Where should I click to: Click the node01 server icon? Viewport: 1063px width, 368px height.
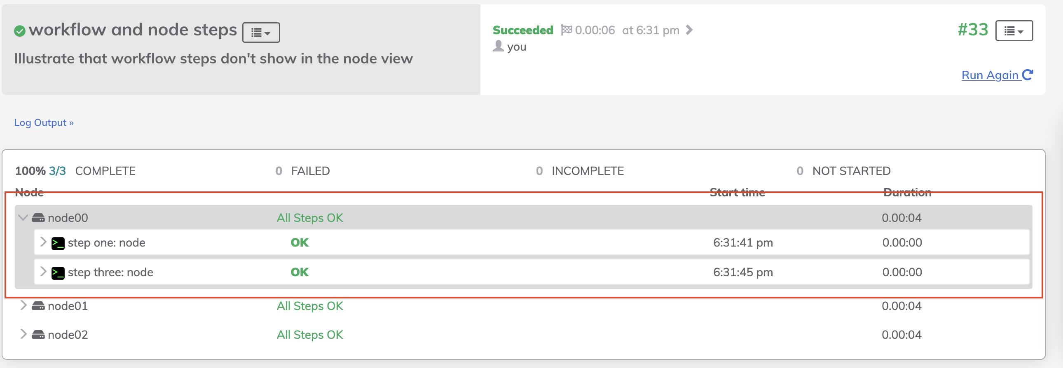point(38,306)
